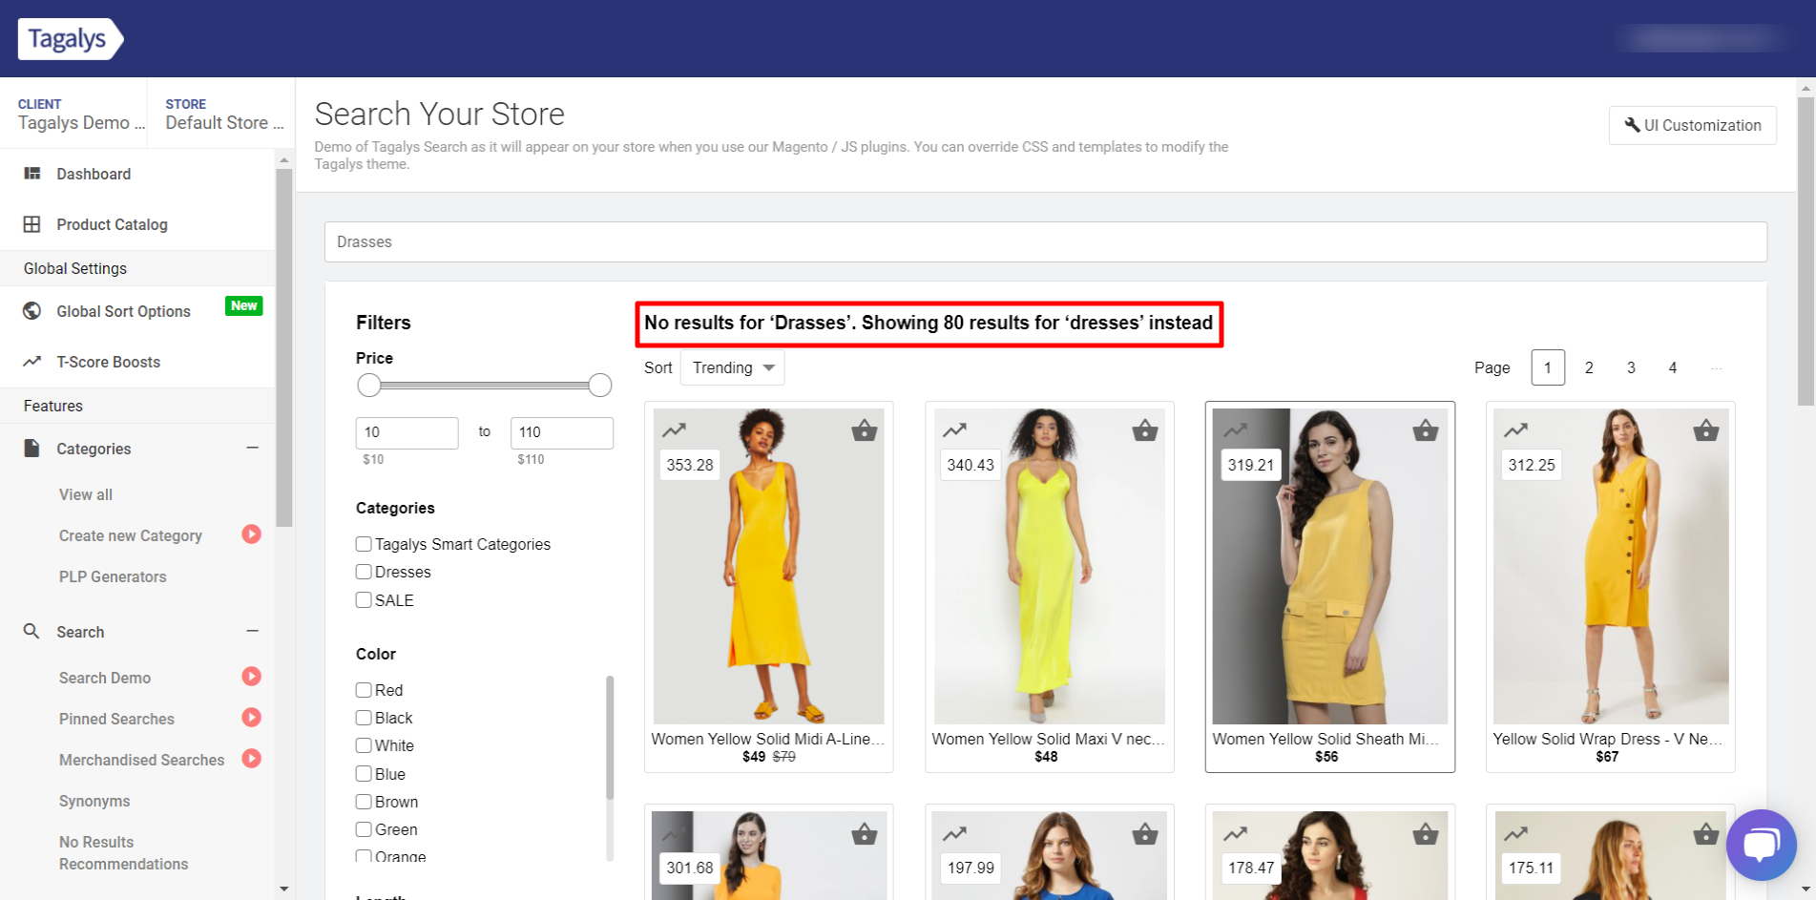
Task: Check the Black color filter
Action: pyautogui.click(x=364, y=718)
